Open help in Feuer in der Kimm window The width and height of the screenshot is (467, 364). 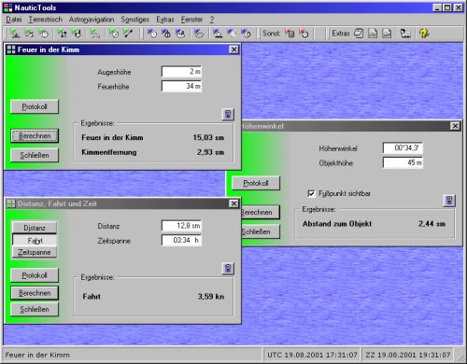click(228, 114)
